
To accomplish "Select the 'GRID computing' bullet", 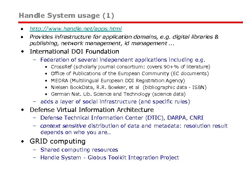I will tap(57, 142).
